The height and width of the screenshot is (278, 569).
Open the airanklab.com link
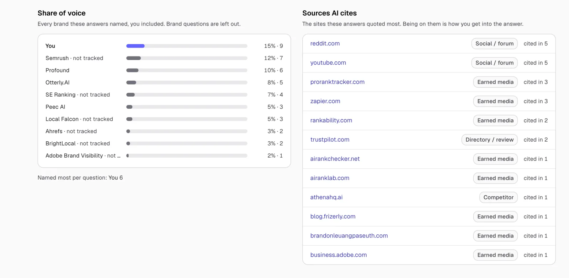(330, 178)
